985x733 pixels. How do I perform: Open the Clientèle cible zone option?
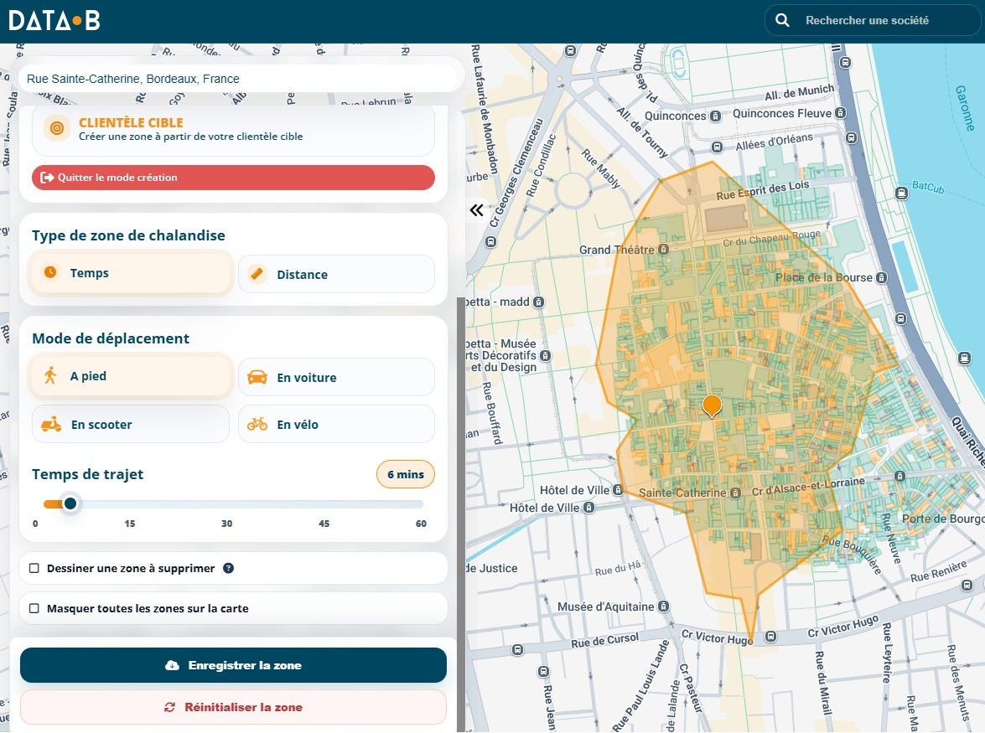[233, 129]
